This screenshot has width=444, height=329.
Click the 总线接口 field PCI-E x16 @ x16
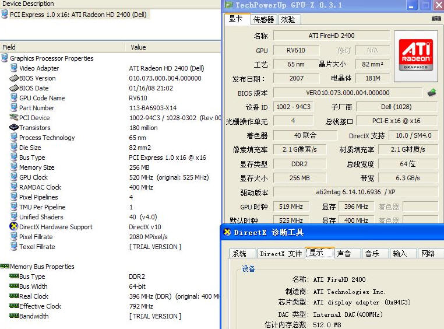coord(396,121)
